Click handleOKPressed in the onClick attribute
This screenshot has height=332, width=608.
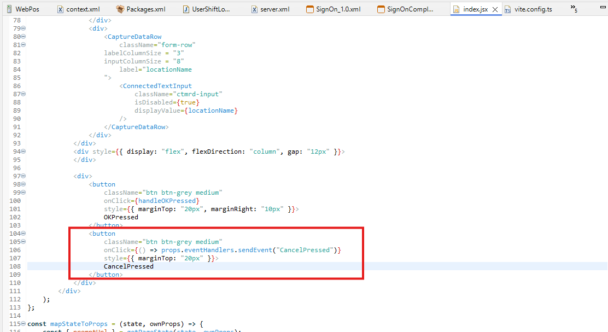(163, 201)
